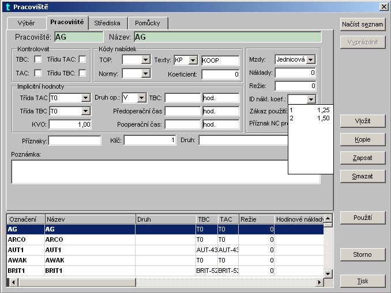
Task: Open the TOP dropdown in Kódy nabídek
Action: click(146, 60)
